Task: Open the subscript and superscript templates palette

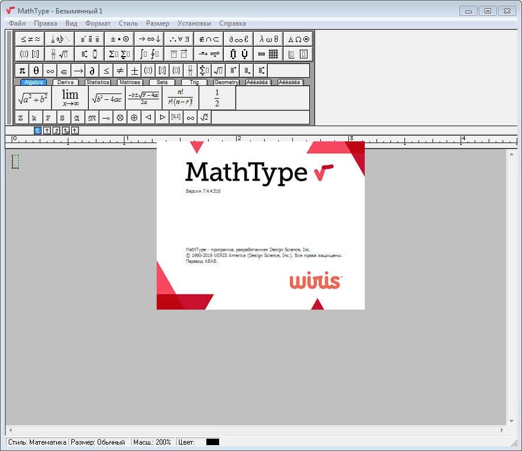Action: coord(89,54)
